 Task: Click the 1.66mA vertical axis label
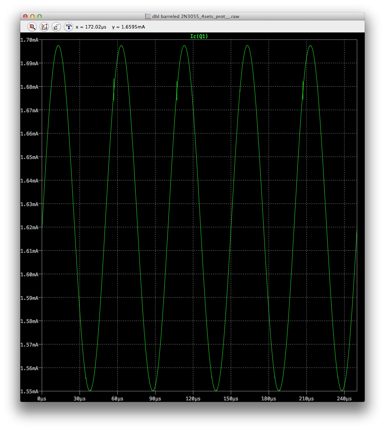(x=29, y=134)
